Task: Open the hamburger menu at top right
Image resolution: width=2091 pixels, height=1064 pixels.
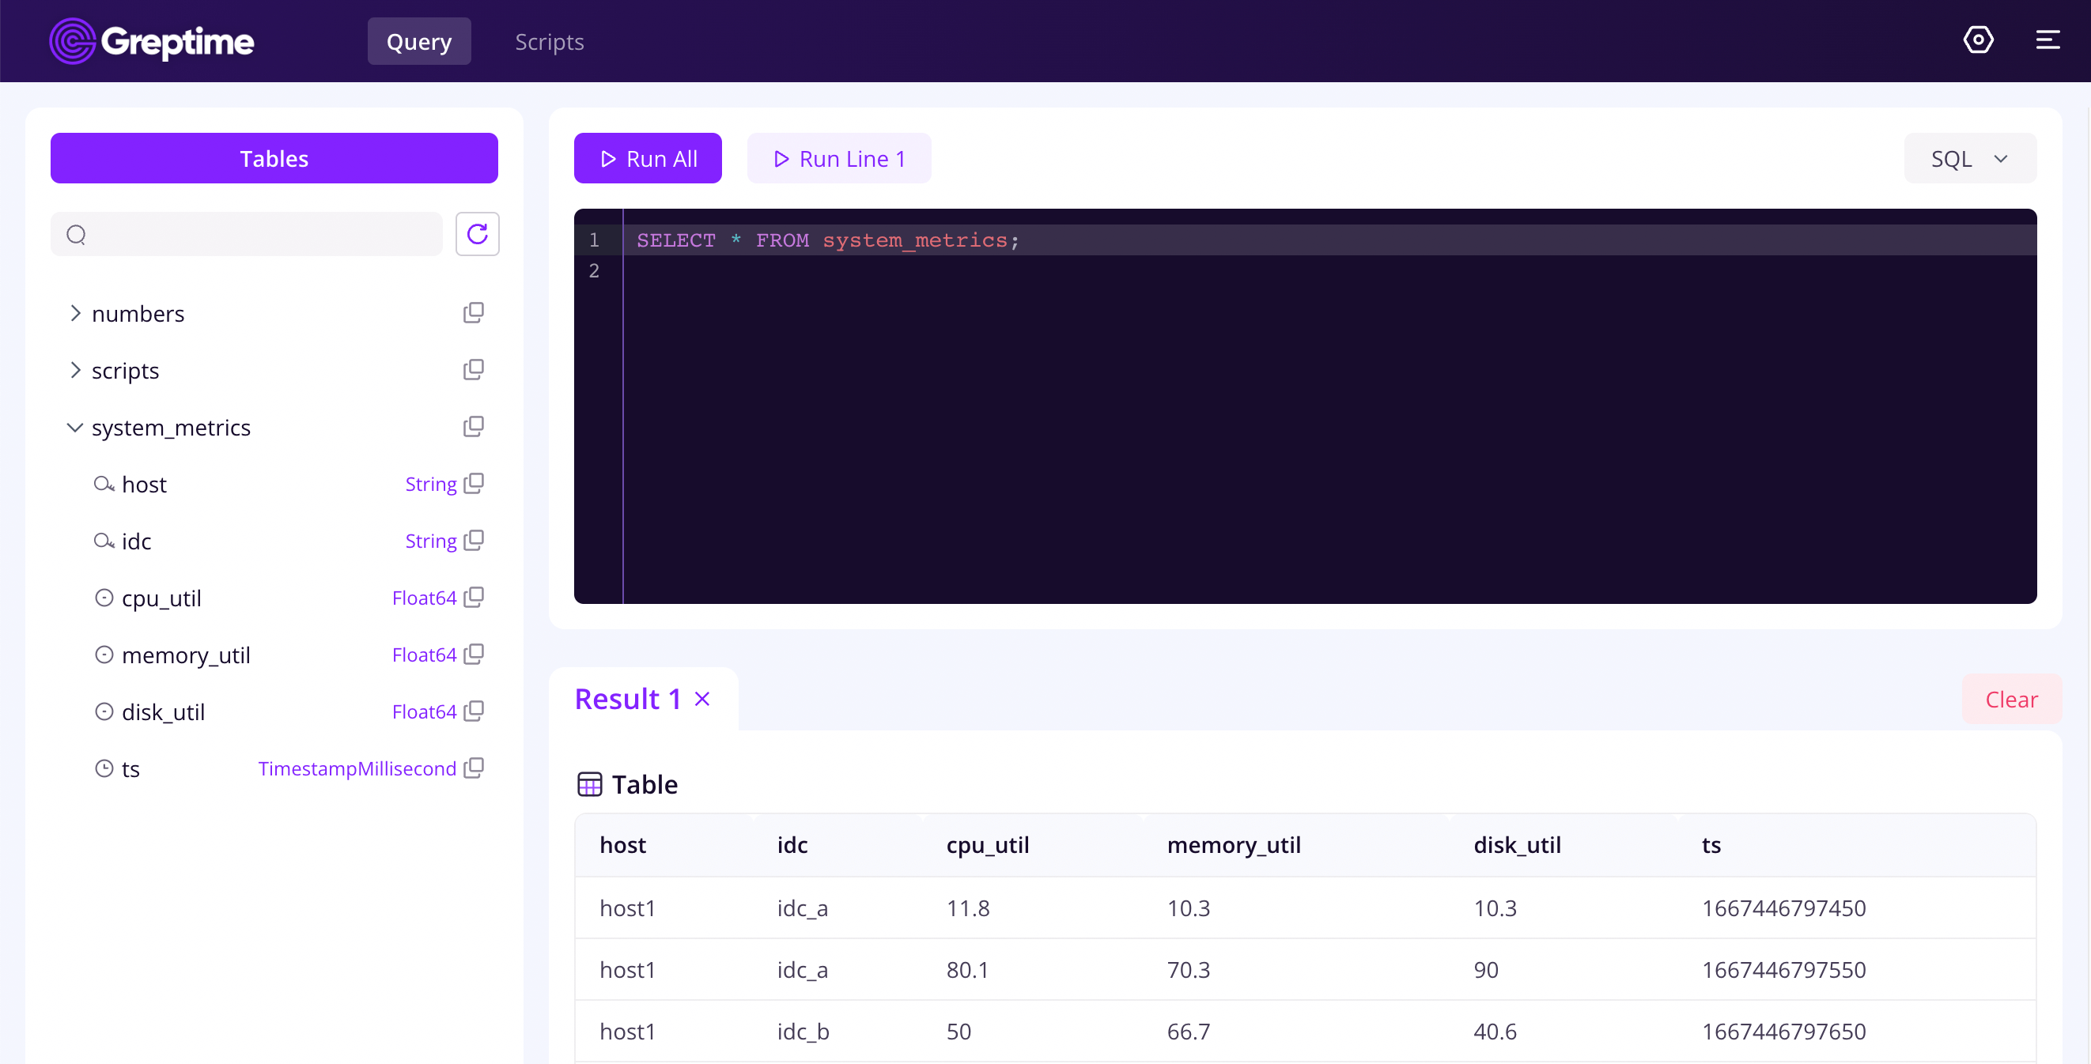Action: 2048,40
